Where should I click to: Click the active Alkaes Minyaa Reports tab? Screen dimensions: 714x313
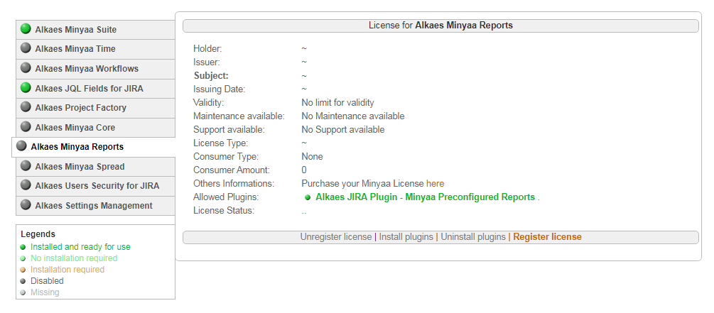point(93,147)
